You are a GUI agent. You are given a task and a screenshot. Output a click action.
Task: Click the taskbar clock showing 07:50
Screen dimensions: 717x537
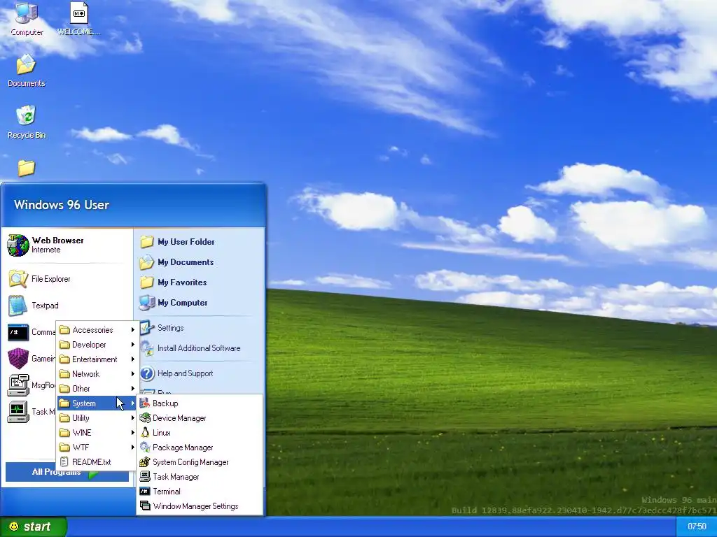click(x=697, y=527)
